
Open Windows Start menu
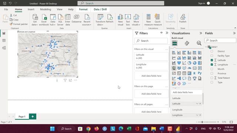click(x=52, y=129)
